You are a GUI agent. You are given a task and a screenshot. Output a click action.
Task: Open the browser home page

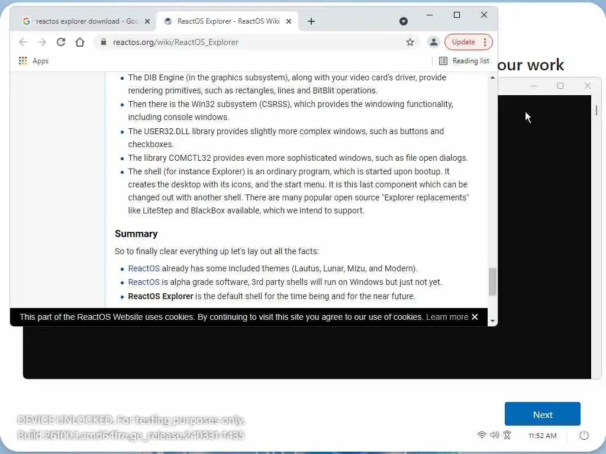pos(80,42)
